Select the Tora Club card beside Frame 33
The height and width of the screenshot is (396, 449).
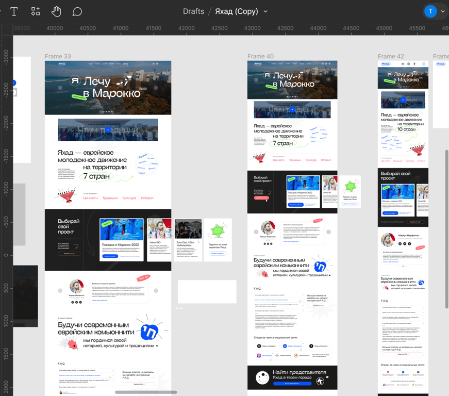(188, 240)
